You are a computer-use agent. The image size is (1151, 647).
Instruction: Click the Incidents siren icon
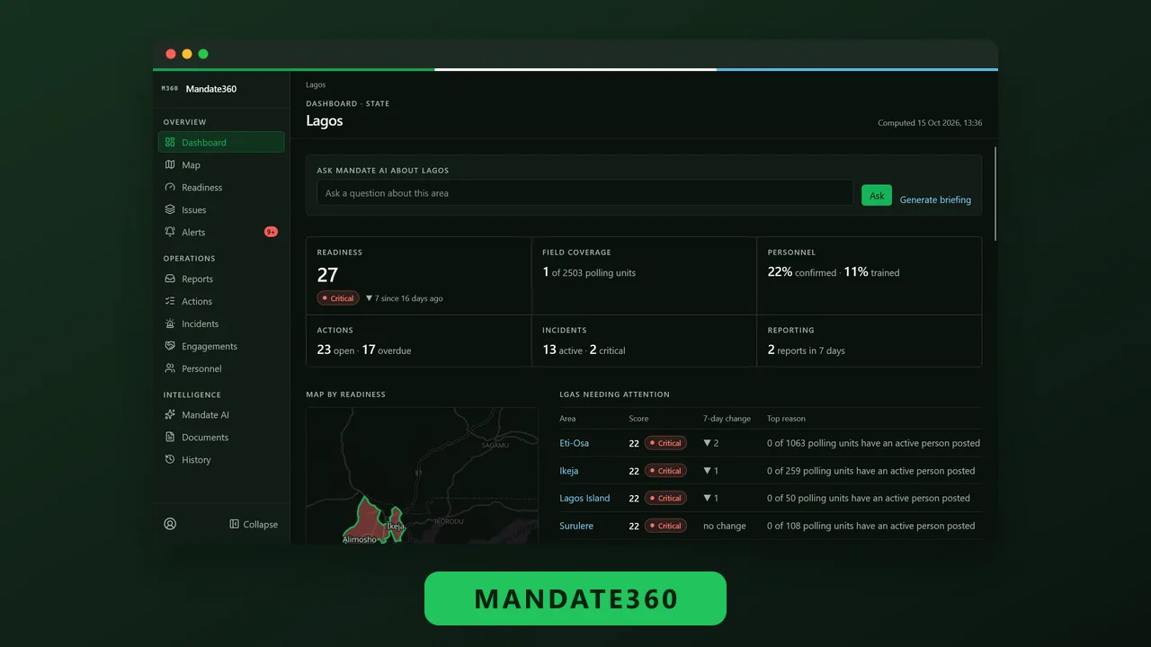point(170,323)
